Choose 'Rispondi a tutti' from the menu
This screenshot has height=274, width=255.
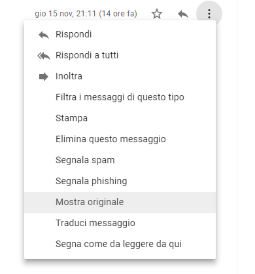[87, 55]
